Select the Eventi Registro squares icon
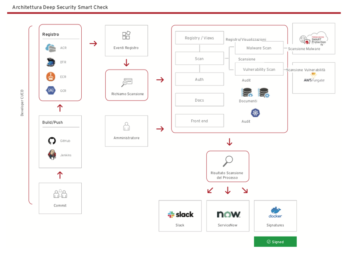The width and height of the screenshot is (344, 255). [x=126, y=35]
